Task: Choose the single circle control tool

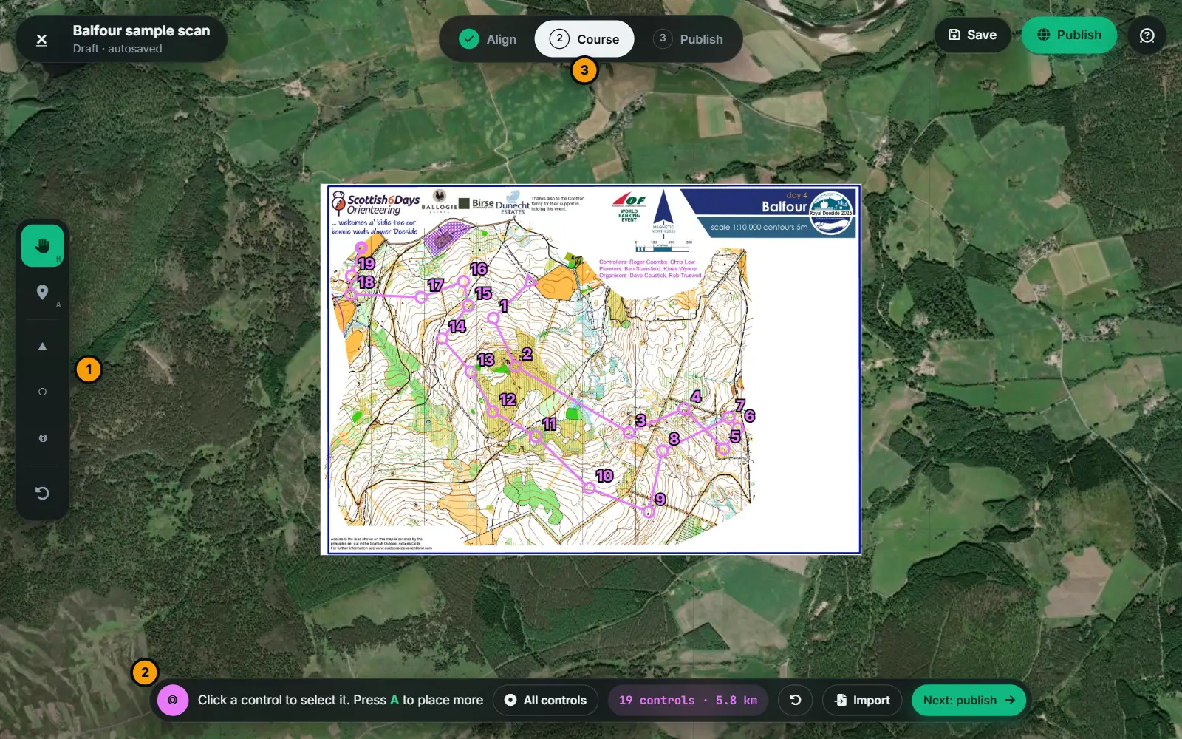Action: (42, 392)
